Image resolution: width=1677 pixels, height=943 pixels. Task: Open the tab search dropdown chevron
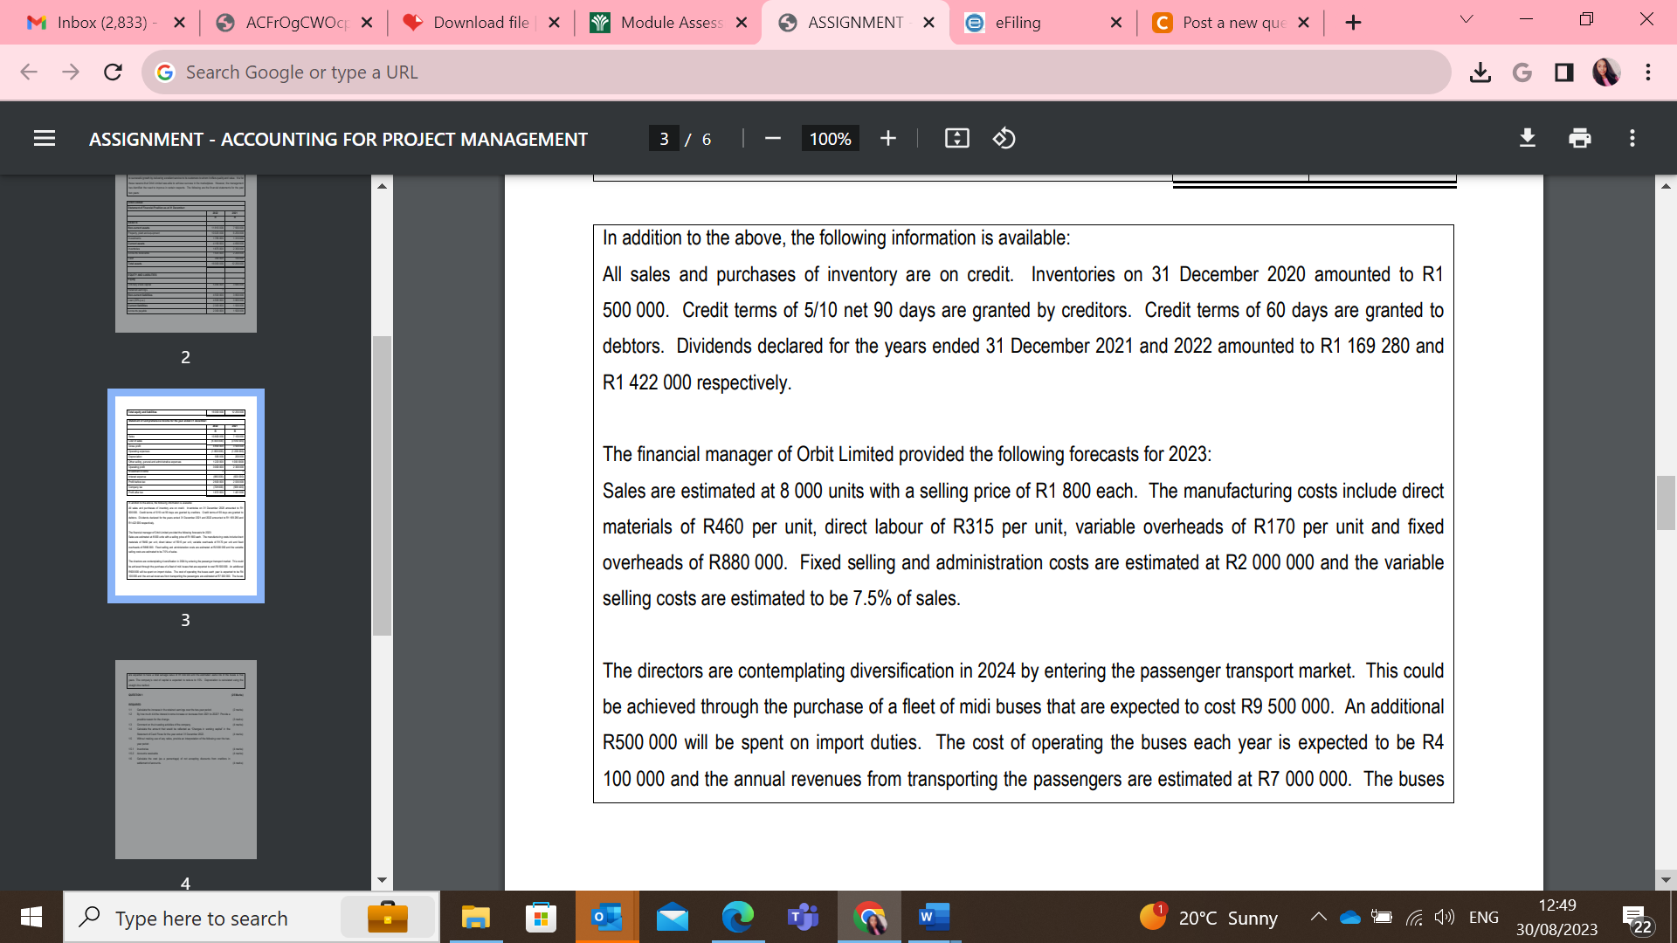coord(1467,19)
